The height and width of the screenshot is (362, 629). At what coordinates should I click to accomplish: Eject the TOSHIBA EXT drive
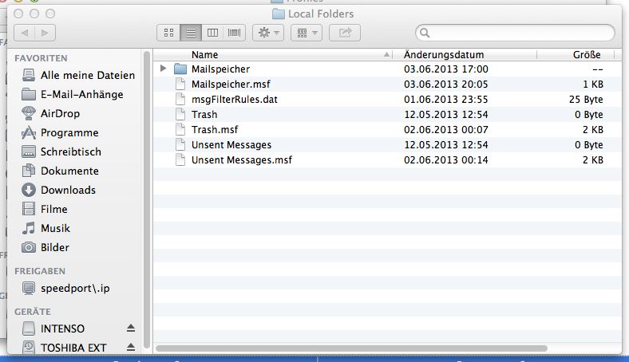click(131, 347)
